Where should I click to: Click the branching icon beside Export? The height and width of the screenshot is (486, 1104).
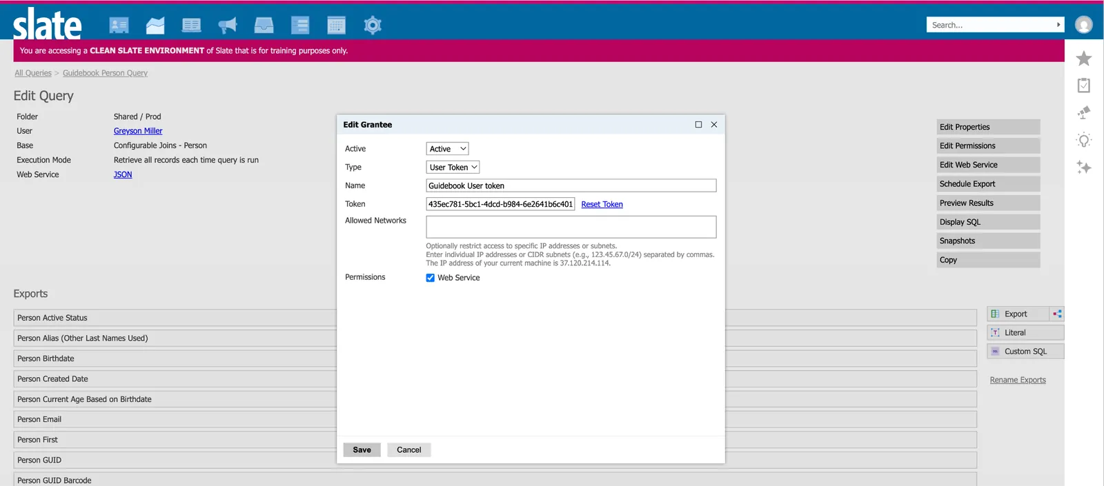[1057, 314]
